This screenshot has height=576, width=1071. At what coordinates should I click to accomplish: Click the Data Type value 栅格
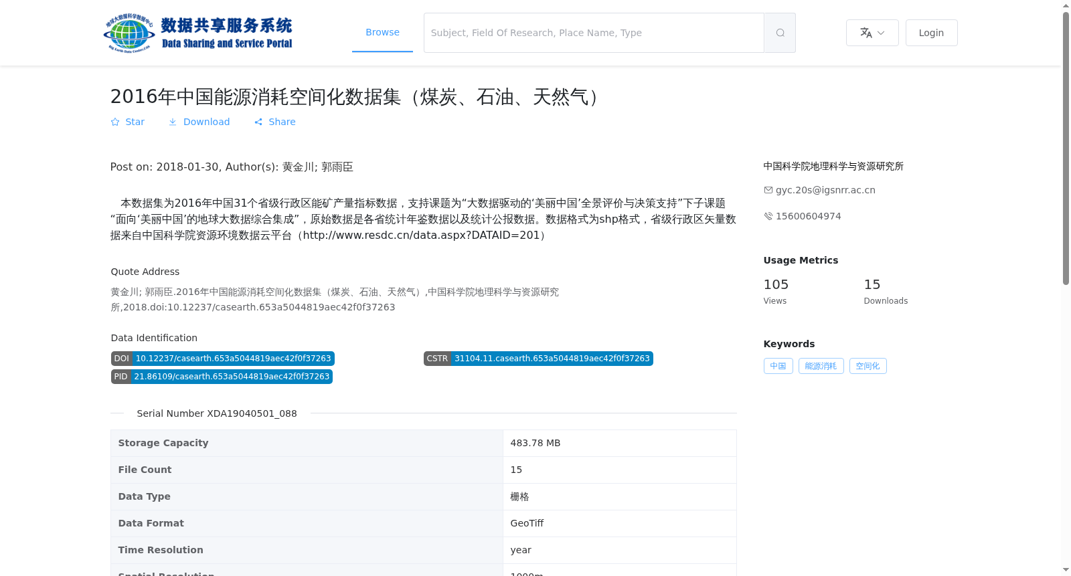click(519, 496)
